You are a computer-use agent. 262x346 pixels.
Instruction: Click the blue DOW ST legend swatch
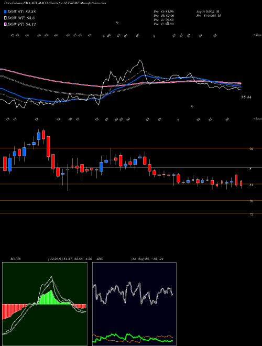point(5,12)
